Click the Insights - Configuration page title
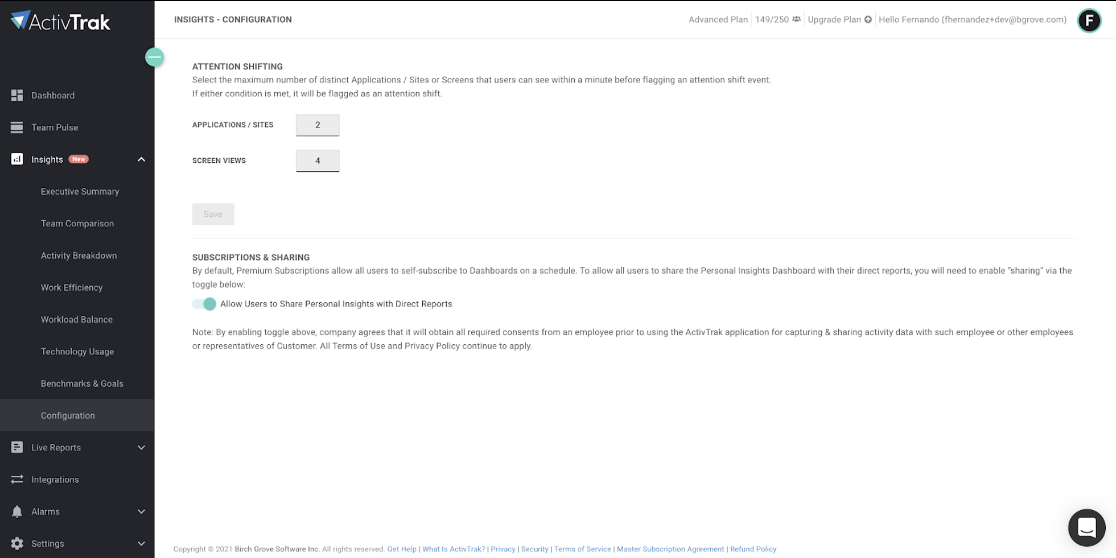 pyautogui.click(x=233, y=20)
